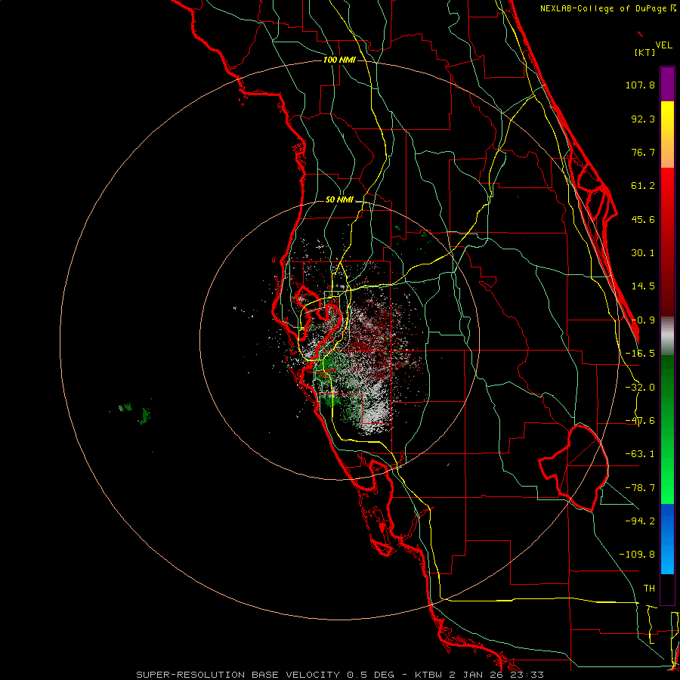Click the 100 NMI range ring label
680x680 pixels.
(x=339, y=60)
